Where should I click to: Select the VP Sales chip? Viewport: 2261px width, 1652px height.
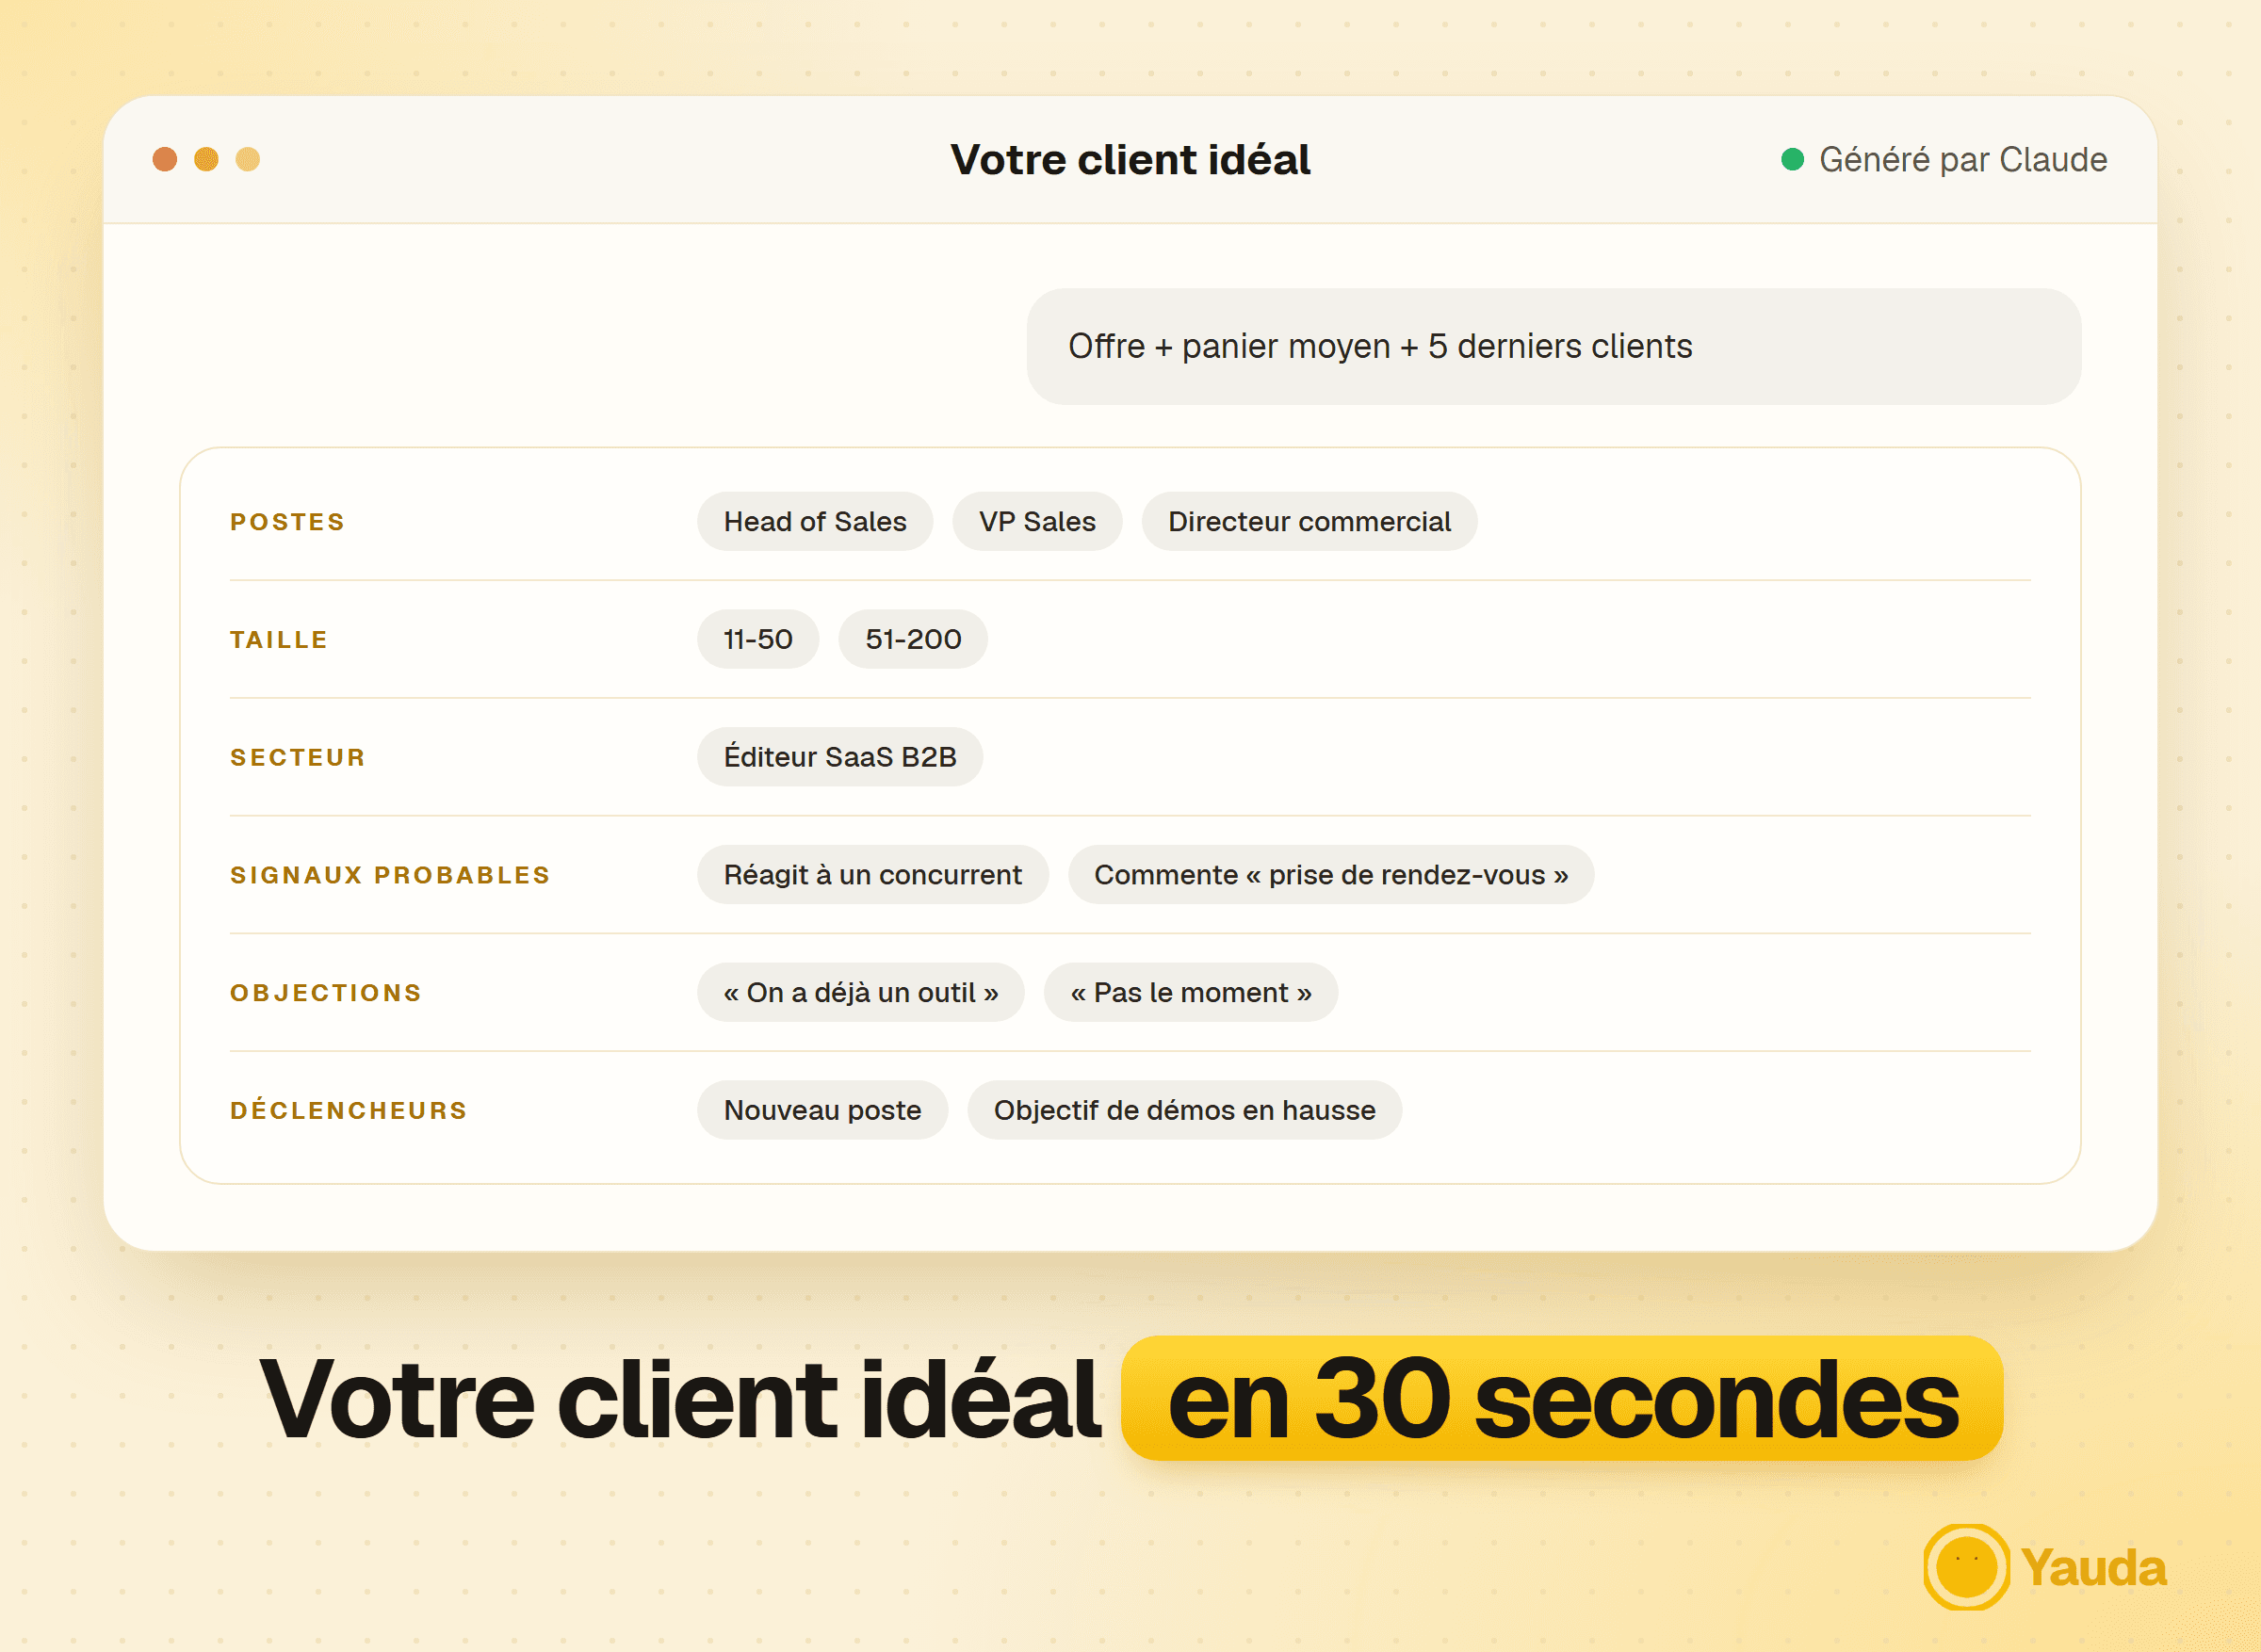1037,521
